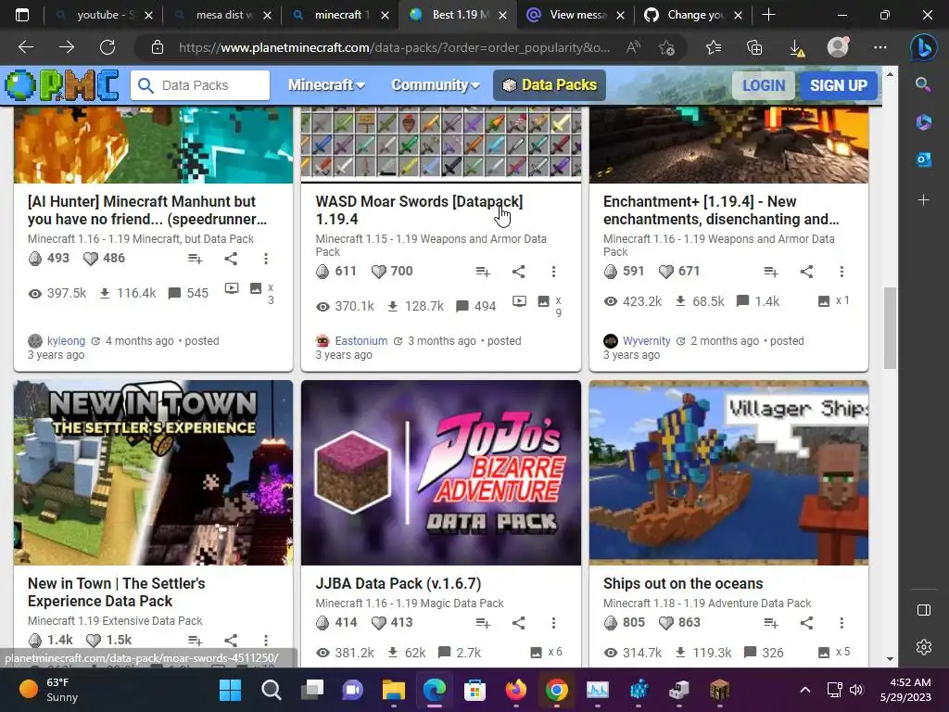
Task: Open Edge sidebar search icon
Action: [x=923, y=84]
